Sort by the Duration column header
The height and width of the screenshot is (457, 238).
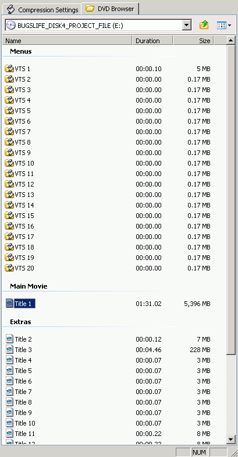pos(152,41)
